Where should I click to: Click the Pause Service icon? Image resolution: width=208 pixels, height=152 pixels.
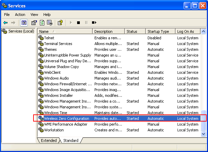tap(86, 23)
